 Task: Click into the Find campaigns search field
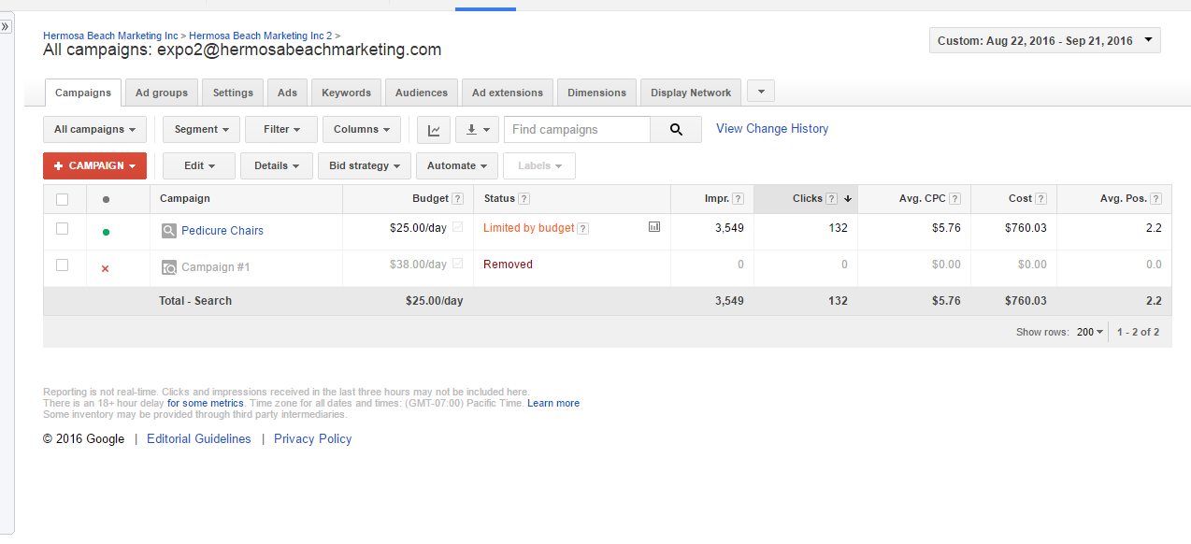[x=577, y=130]
